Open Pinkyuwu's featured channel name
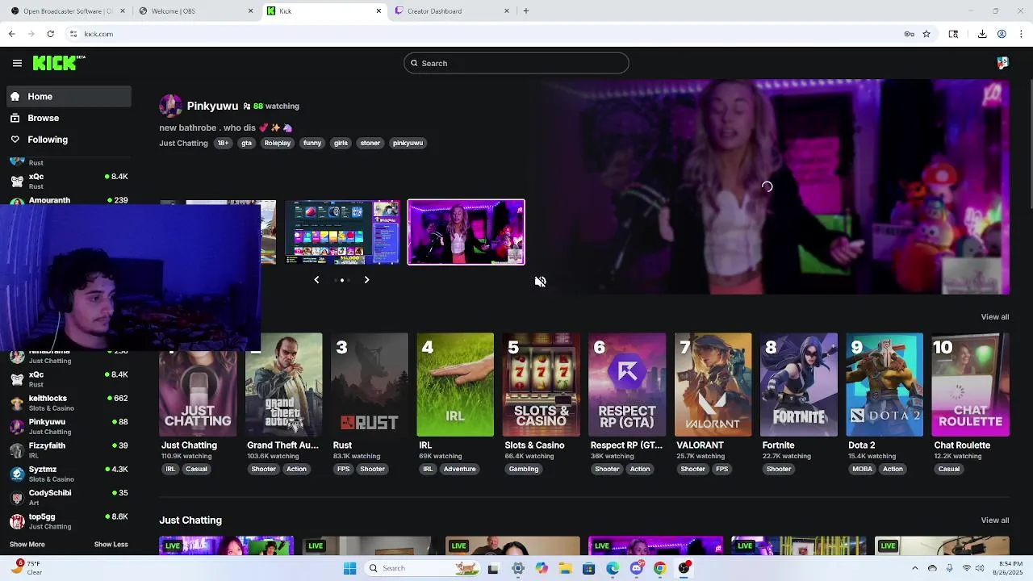Viewport: 1033px width, 581px height. [x=212, y=106]
